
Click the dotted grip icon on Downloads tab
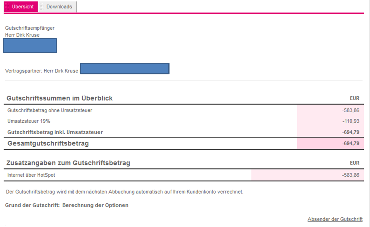coord(42,7)
